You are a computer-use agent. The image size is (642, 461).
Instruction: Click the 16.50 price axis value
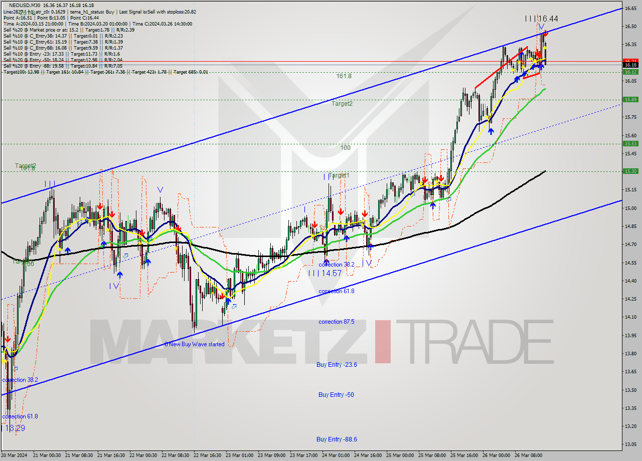pyautogui.click(x=630, y=27)
